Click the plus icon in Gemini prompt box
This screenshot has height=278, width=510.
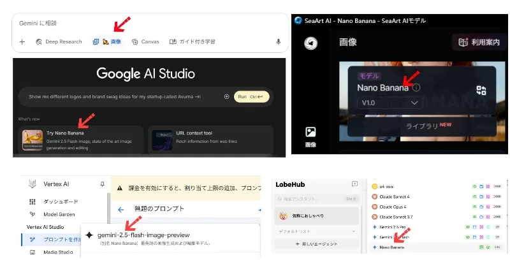point(22,41)
